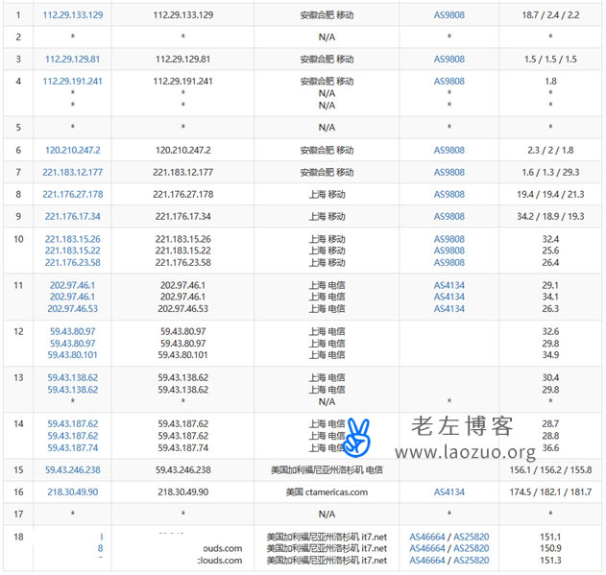Select the blue 120.210.247.2 link in hop 6

[73, 150]
